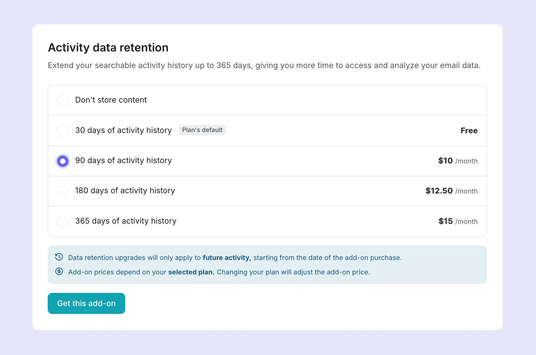Click the "90 days of activity history" label

tap(123, 161)
